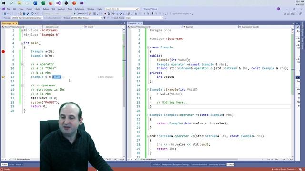The height and width of the screenshot is (171, 305).
Task: Switch to the Exception Settings tab
Action: click(x=181, y=165)
